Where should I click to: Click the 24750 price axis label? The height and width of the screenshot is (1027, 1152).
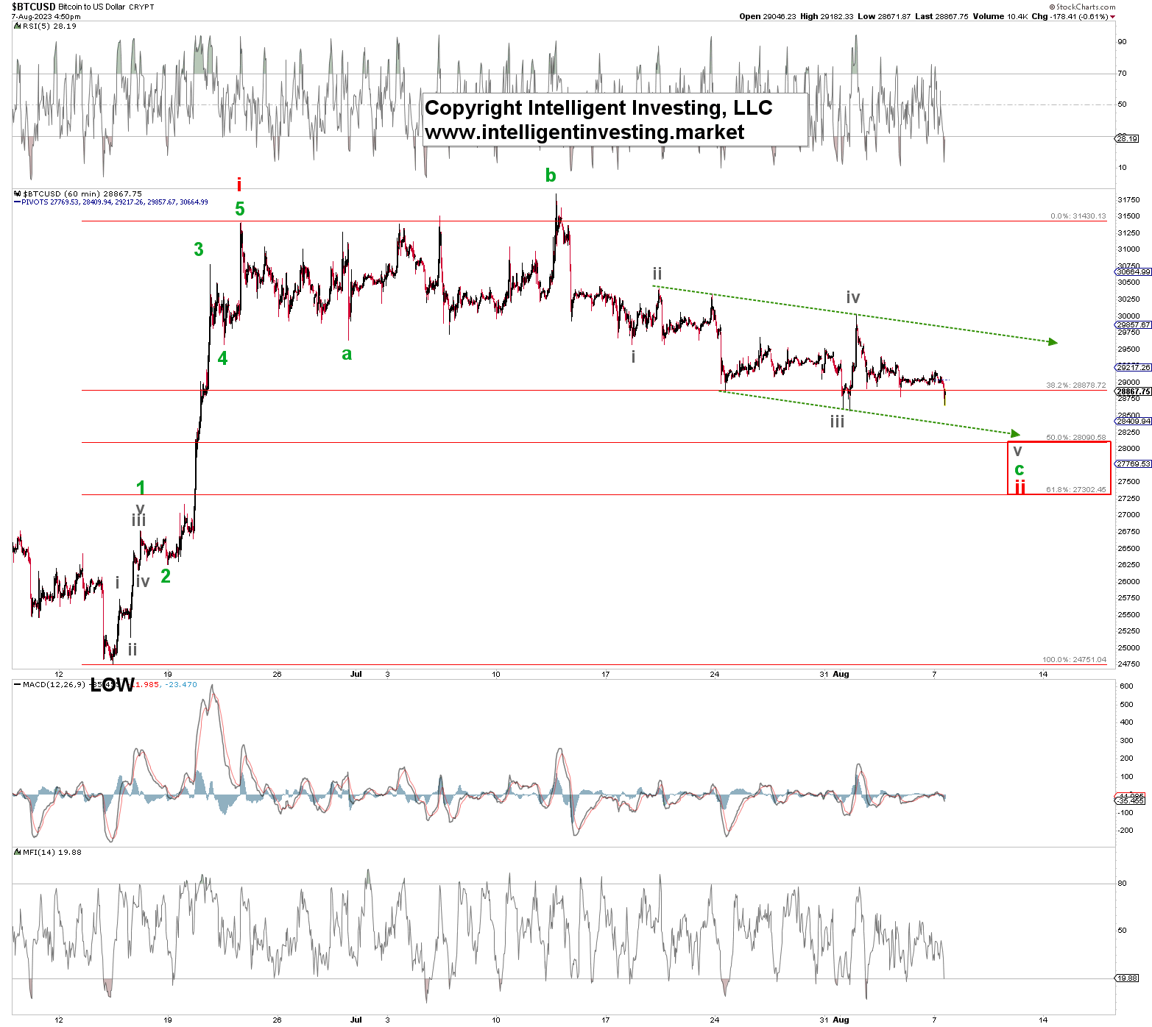pyautogui.click(x=1129, y=664)
